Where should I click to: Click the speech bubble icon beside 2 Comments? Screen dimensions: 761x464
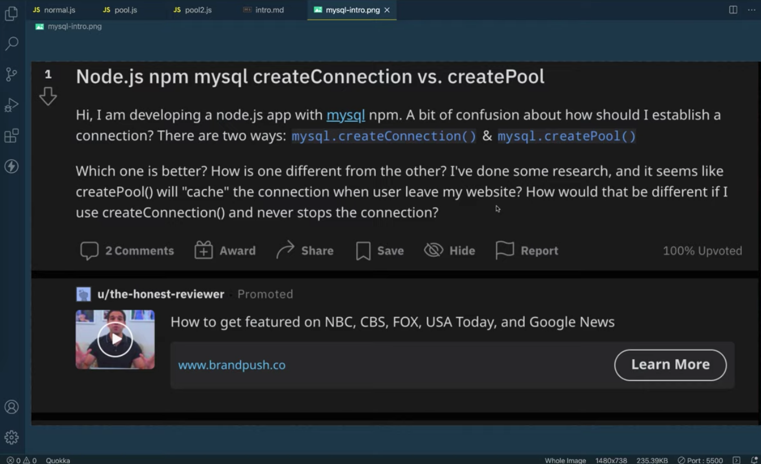click(x=89, y=251)
